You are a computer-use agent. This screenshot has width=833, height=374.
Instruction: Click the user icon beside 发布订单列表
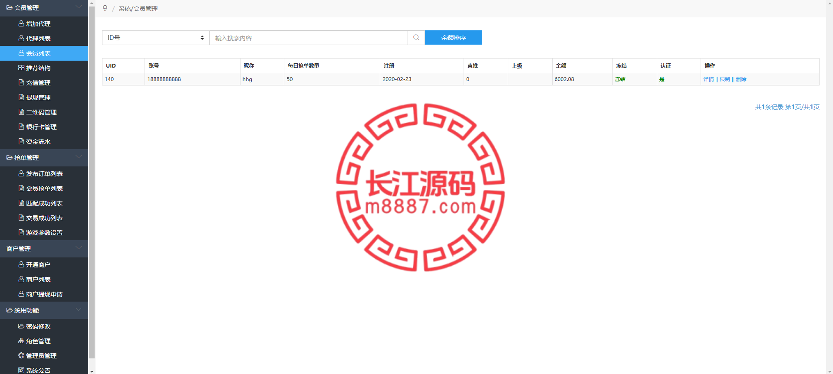pyautogui.click(x=21, y=173)
